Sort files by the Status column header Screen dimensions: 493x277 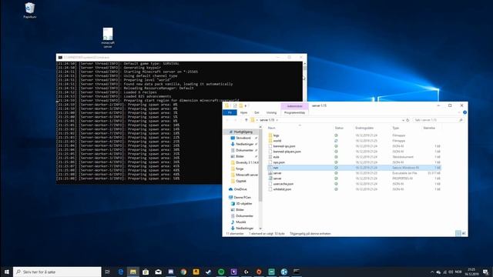pos(339,128)
